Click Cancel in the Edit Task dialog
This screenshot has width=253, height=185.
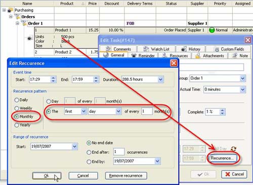click(x=234, y=174)
